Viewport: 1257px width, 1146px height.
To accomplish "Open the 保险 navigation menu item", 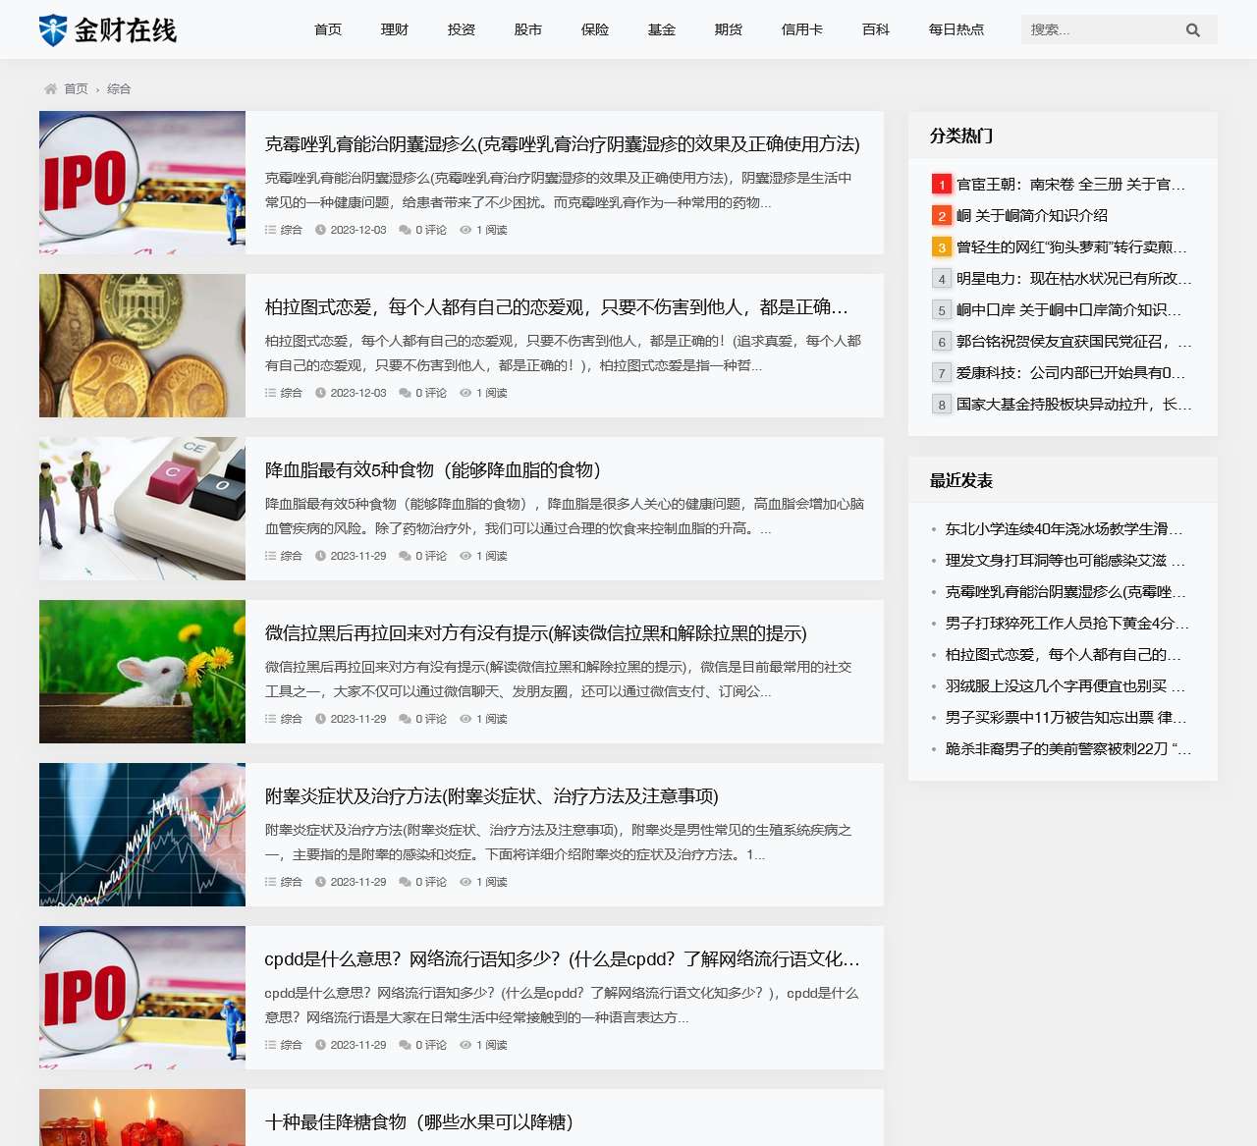I will [595, 29].
